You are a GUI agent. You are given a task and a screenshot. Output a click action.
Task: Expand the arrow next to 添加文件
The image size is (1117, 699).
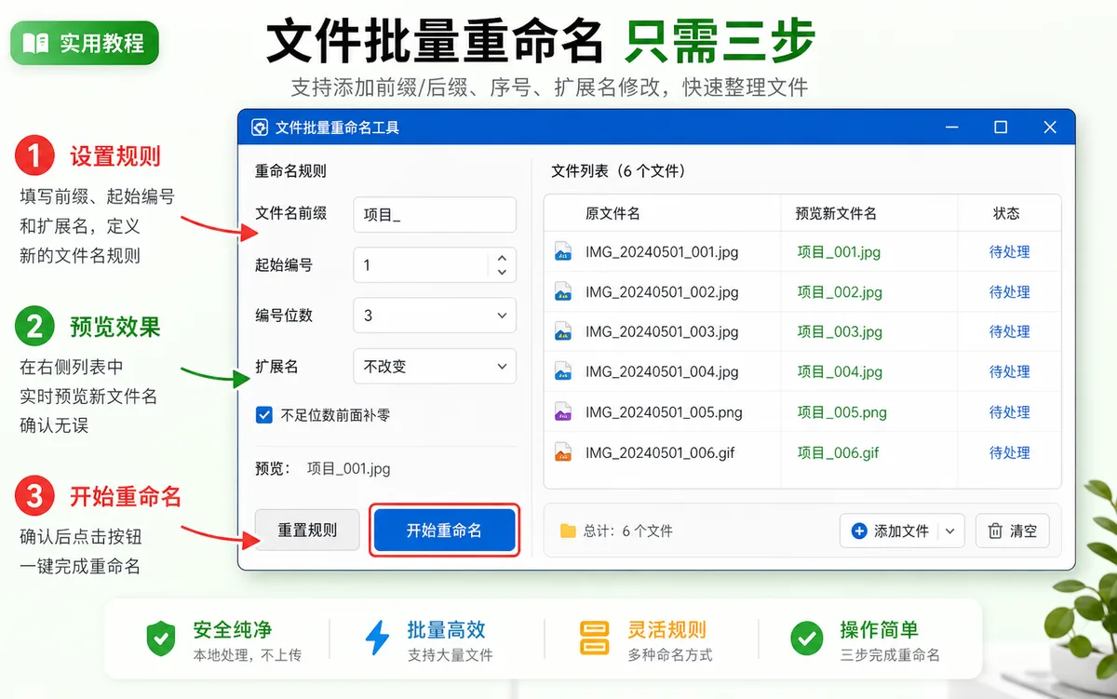tap(949, 531)
